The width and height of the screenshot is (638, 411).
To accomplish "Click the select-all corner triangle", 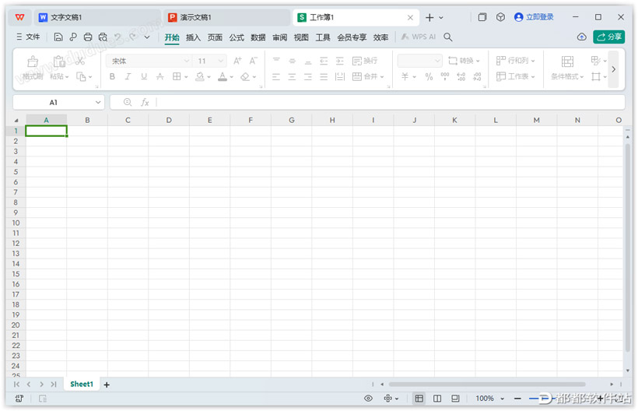I will coord(16,121).
